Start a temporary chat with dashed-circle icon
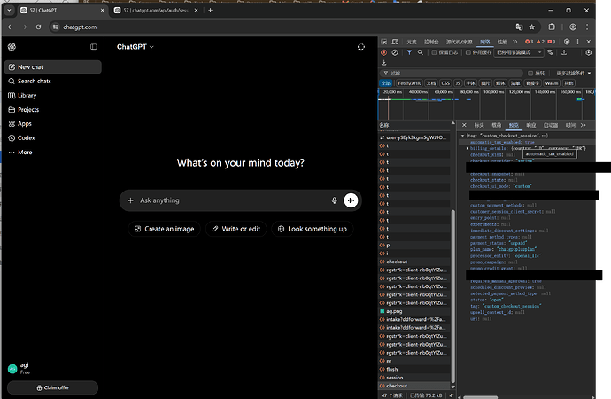This screenshot has height=399, width=611. [x=361, y=47]
